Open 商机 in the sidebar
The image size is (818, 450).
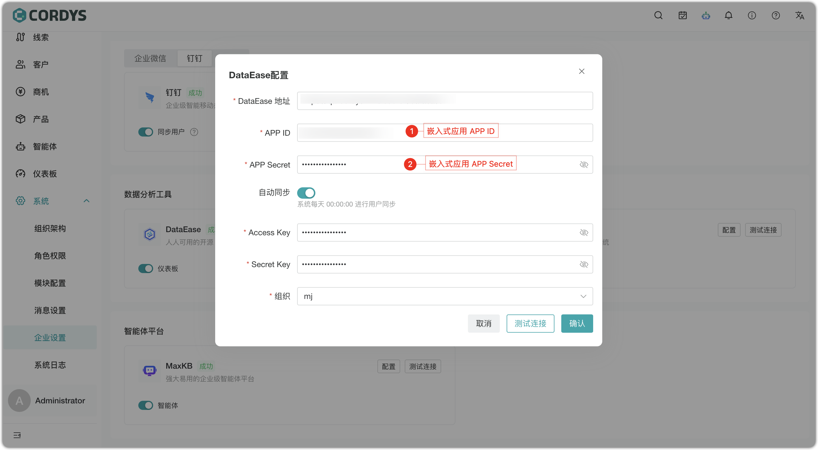point(41,92)
